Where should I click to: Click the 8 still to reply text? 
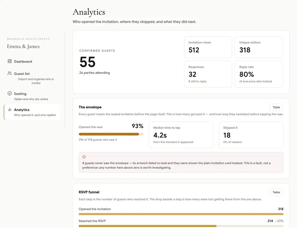tap(197, 81)
